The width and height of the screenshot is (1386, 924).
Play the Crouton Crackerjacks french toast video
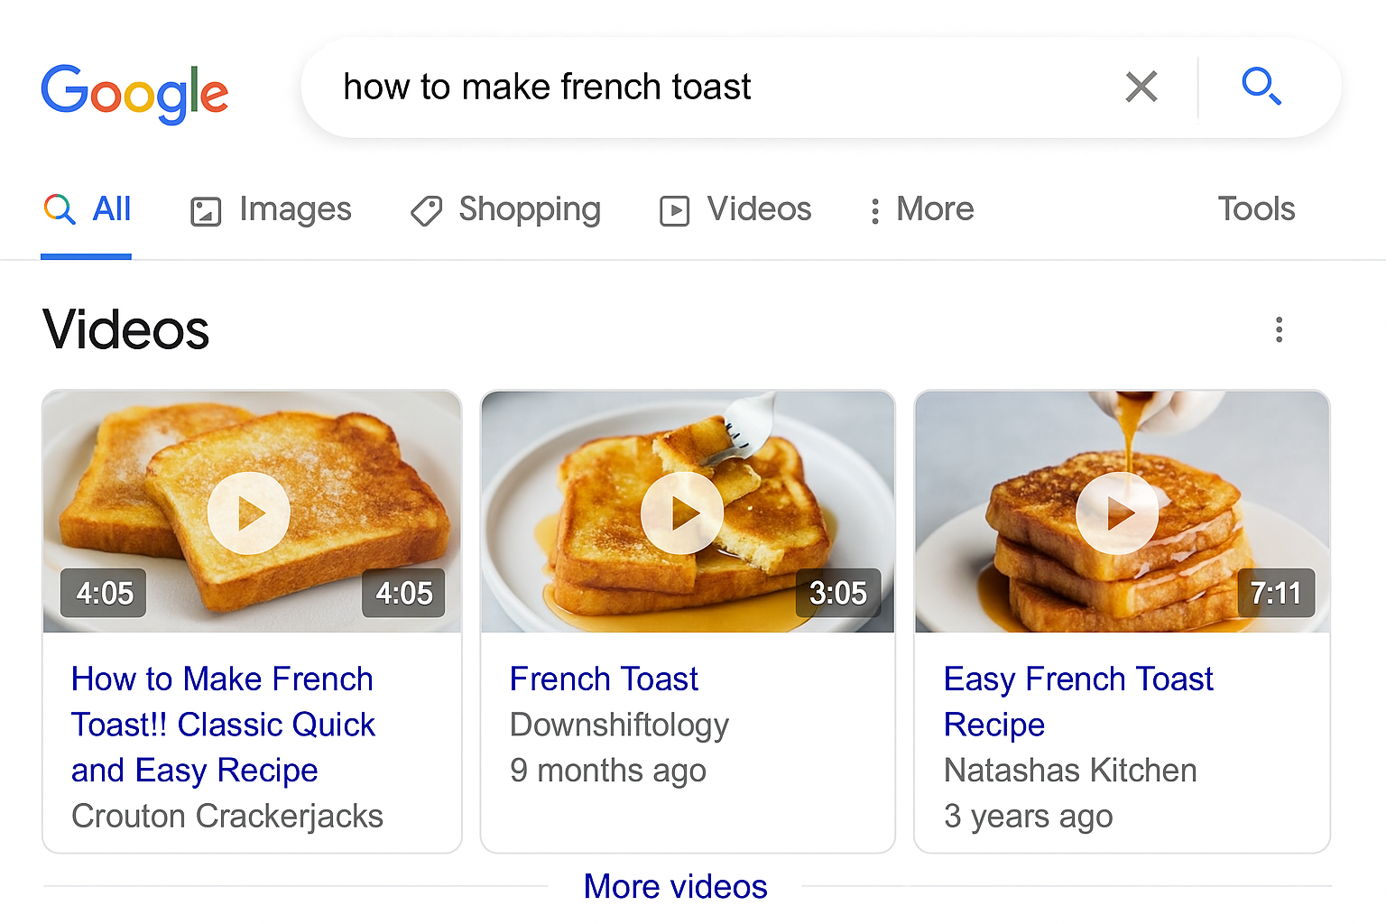[251, 512]
